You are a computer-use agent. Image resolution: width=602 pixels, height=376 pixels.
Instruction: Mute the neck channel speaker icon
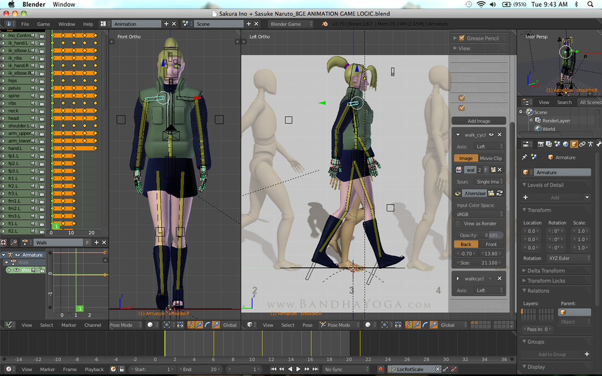(x=34, y=110)
